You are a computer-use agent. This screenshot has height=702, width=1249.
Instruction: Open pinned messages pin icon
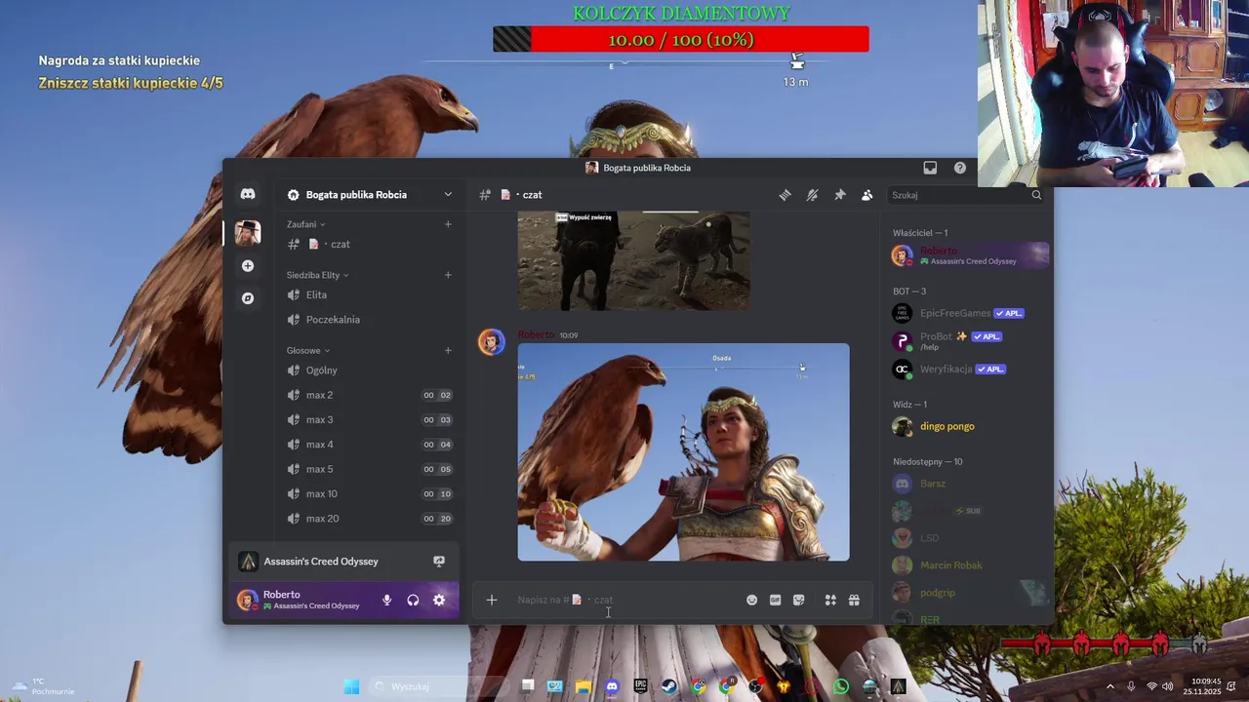(839, 195)
